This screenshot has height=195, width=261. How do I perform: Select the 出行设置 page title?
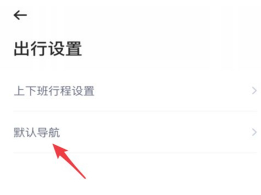pos(48,49)
